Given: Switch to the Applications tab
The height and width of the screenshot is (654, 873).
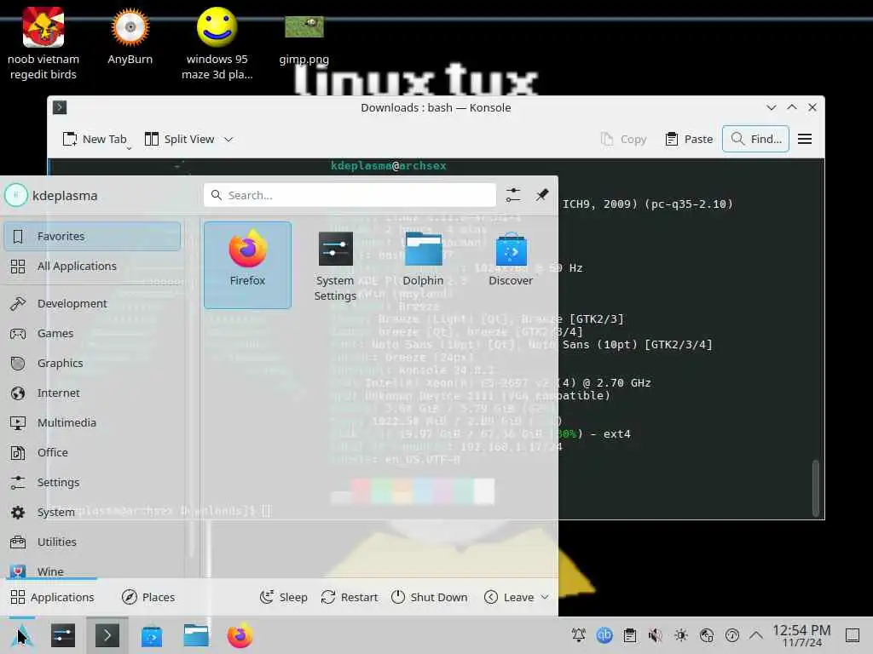Looking at the screenshot, I should click(x=52, y=597).
